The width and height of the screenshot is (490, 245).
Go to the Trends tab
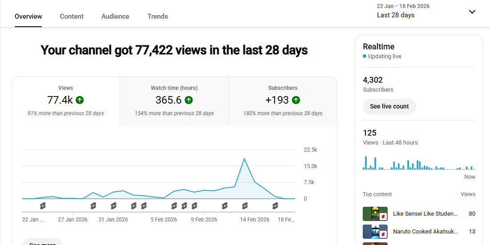158,16
